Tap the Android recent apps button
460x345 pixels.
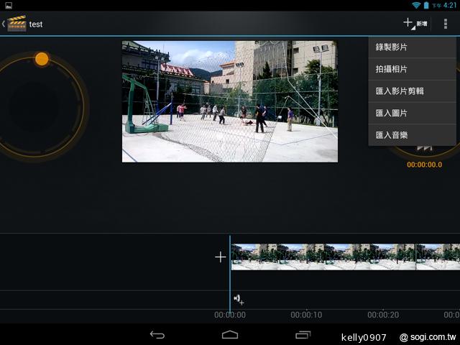coord(303,335)
